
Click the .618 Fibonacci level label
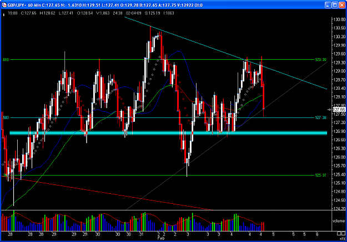point(6,60)
